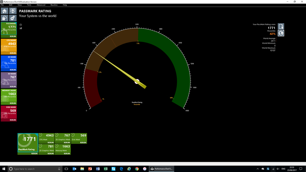Open the volume control in system tray
Screen dimensions: 306x172
pos(278,169)
